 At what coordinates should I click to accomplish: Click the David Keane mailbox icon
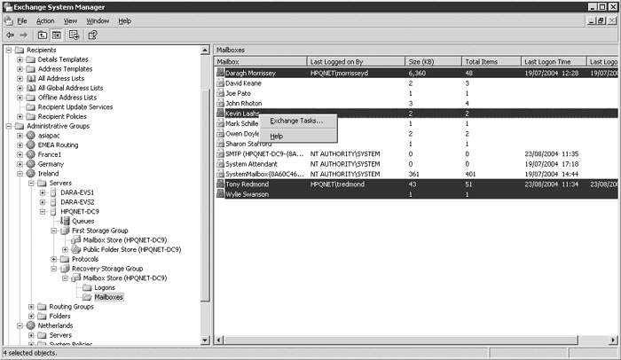[220, 83]
